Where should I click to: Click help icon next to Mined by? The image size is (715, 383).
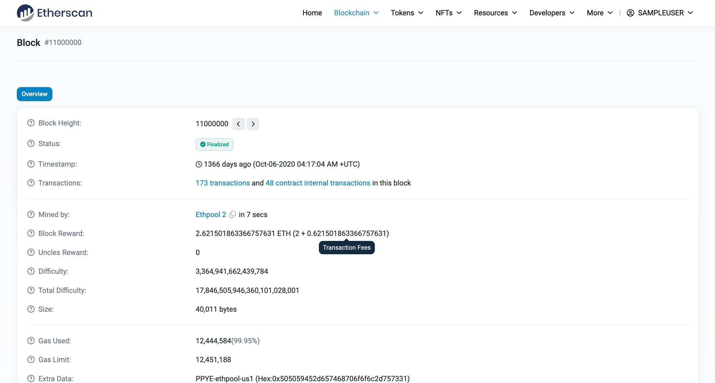click(x=31, y=215)
